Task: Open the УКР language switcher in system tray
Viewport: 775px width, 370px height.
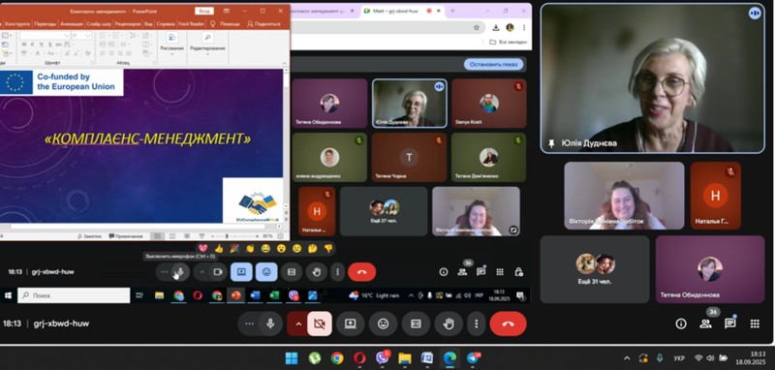Action: pos(679,358)
